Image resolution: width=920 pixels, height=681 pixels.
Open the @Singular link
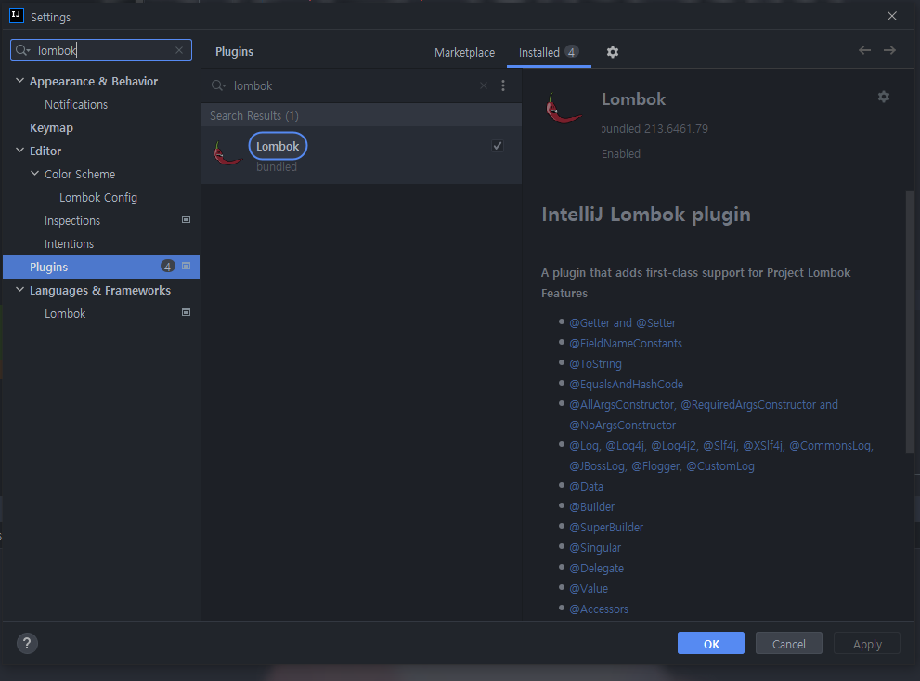click(x=595, y=548)
